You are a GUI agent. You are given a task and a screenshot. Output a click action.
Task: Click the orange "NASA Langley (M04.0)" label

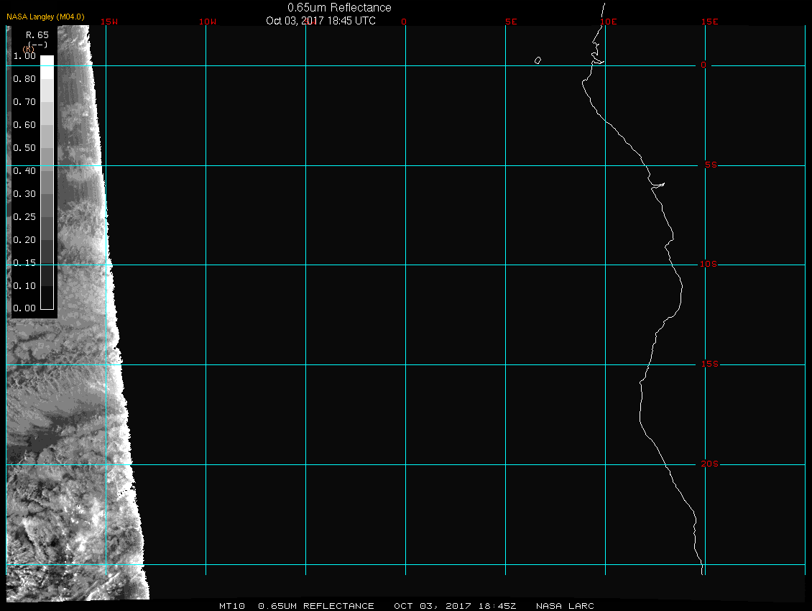[x=45, y=16]
